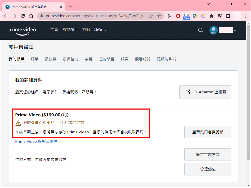Screen dimensions: 251x188
Task: Select the 我的帳戶 tab
Action: coord(16,59)
